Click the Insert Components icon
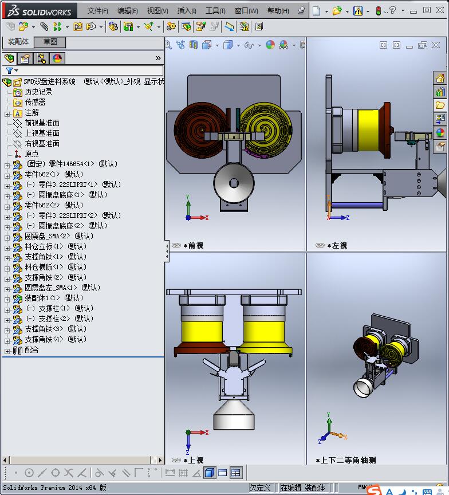This screenshot has height=495, width=449. click(23, 26)
